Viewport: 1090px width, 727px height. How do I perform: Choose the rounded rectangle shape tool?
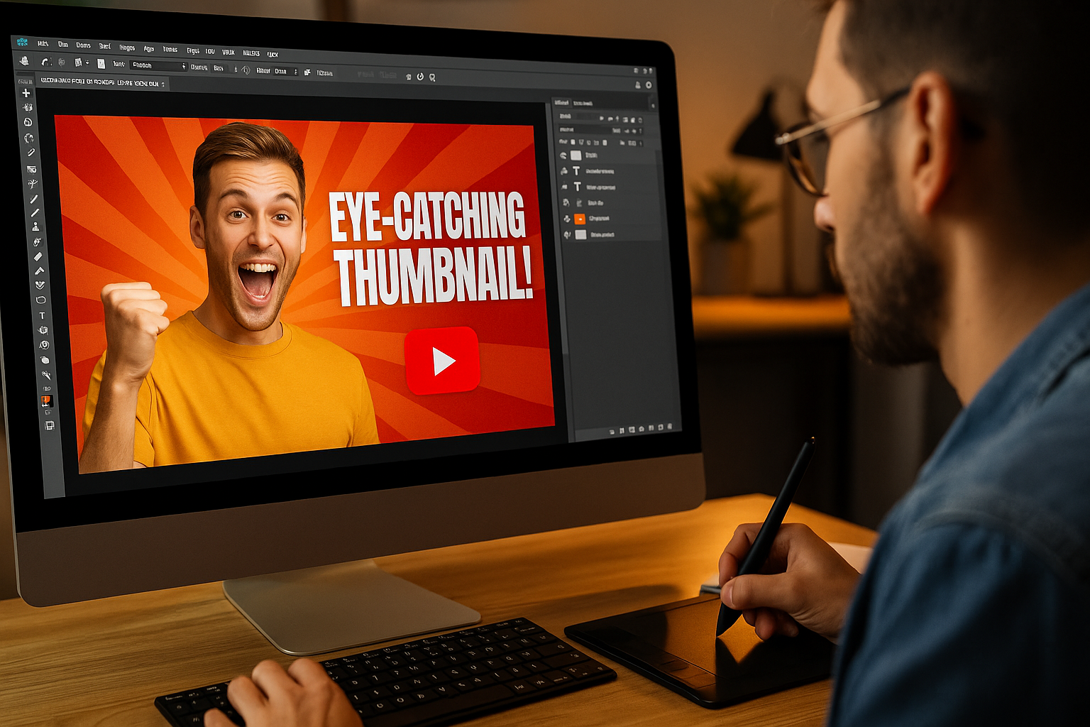coord(41,300)
